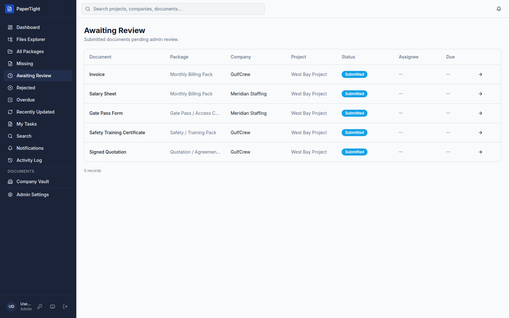The width and height of the screenshot is (509, 318).
Task: Click the Safety / Training Pack package
Action: click(193, 133)
